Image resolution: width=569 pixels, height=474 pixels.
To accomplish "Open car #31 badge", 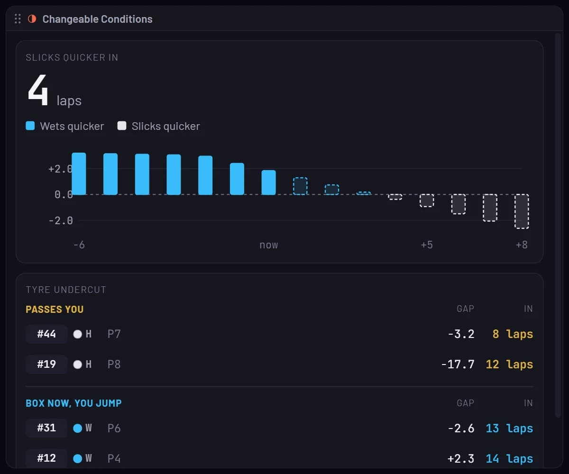I will tap(46, 428).
